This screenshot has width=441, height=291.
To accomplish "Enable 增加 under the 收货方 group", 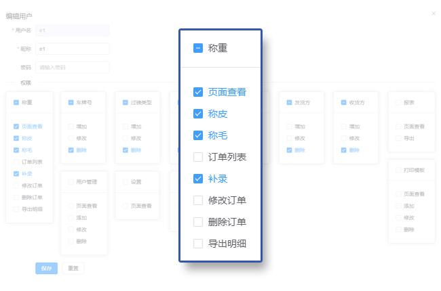I will [344, 127].
